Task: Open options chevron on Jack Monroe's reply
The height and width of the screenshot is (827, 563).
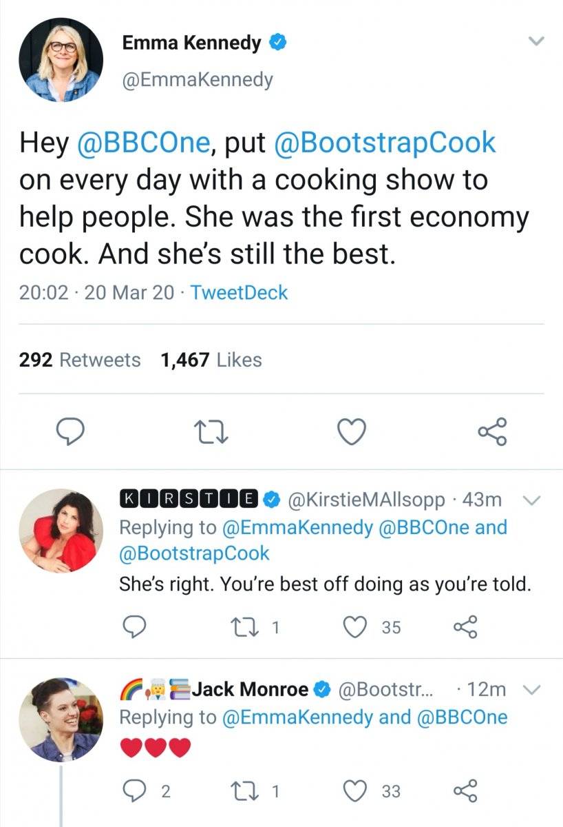Action: point(530,690)
